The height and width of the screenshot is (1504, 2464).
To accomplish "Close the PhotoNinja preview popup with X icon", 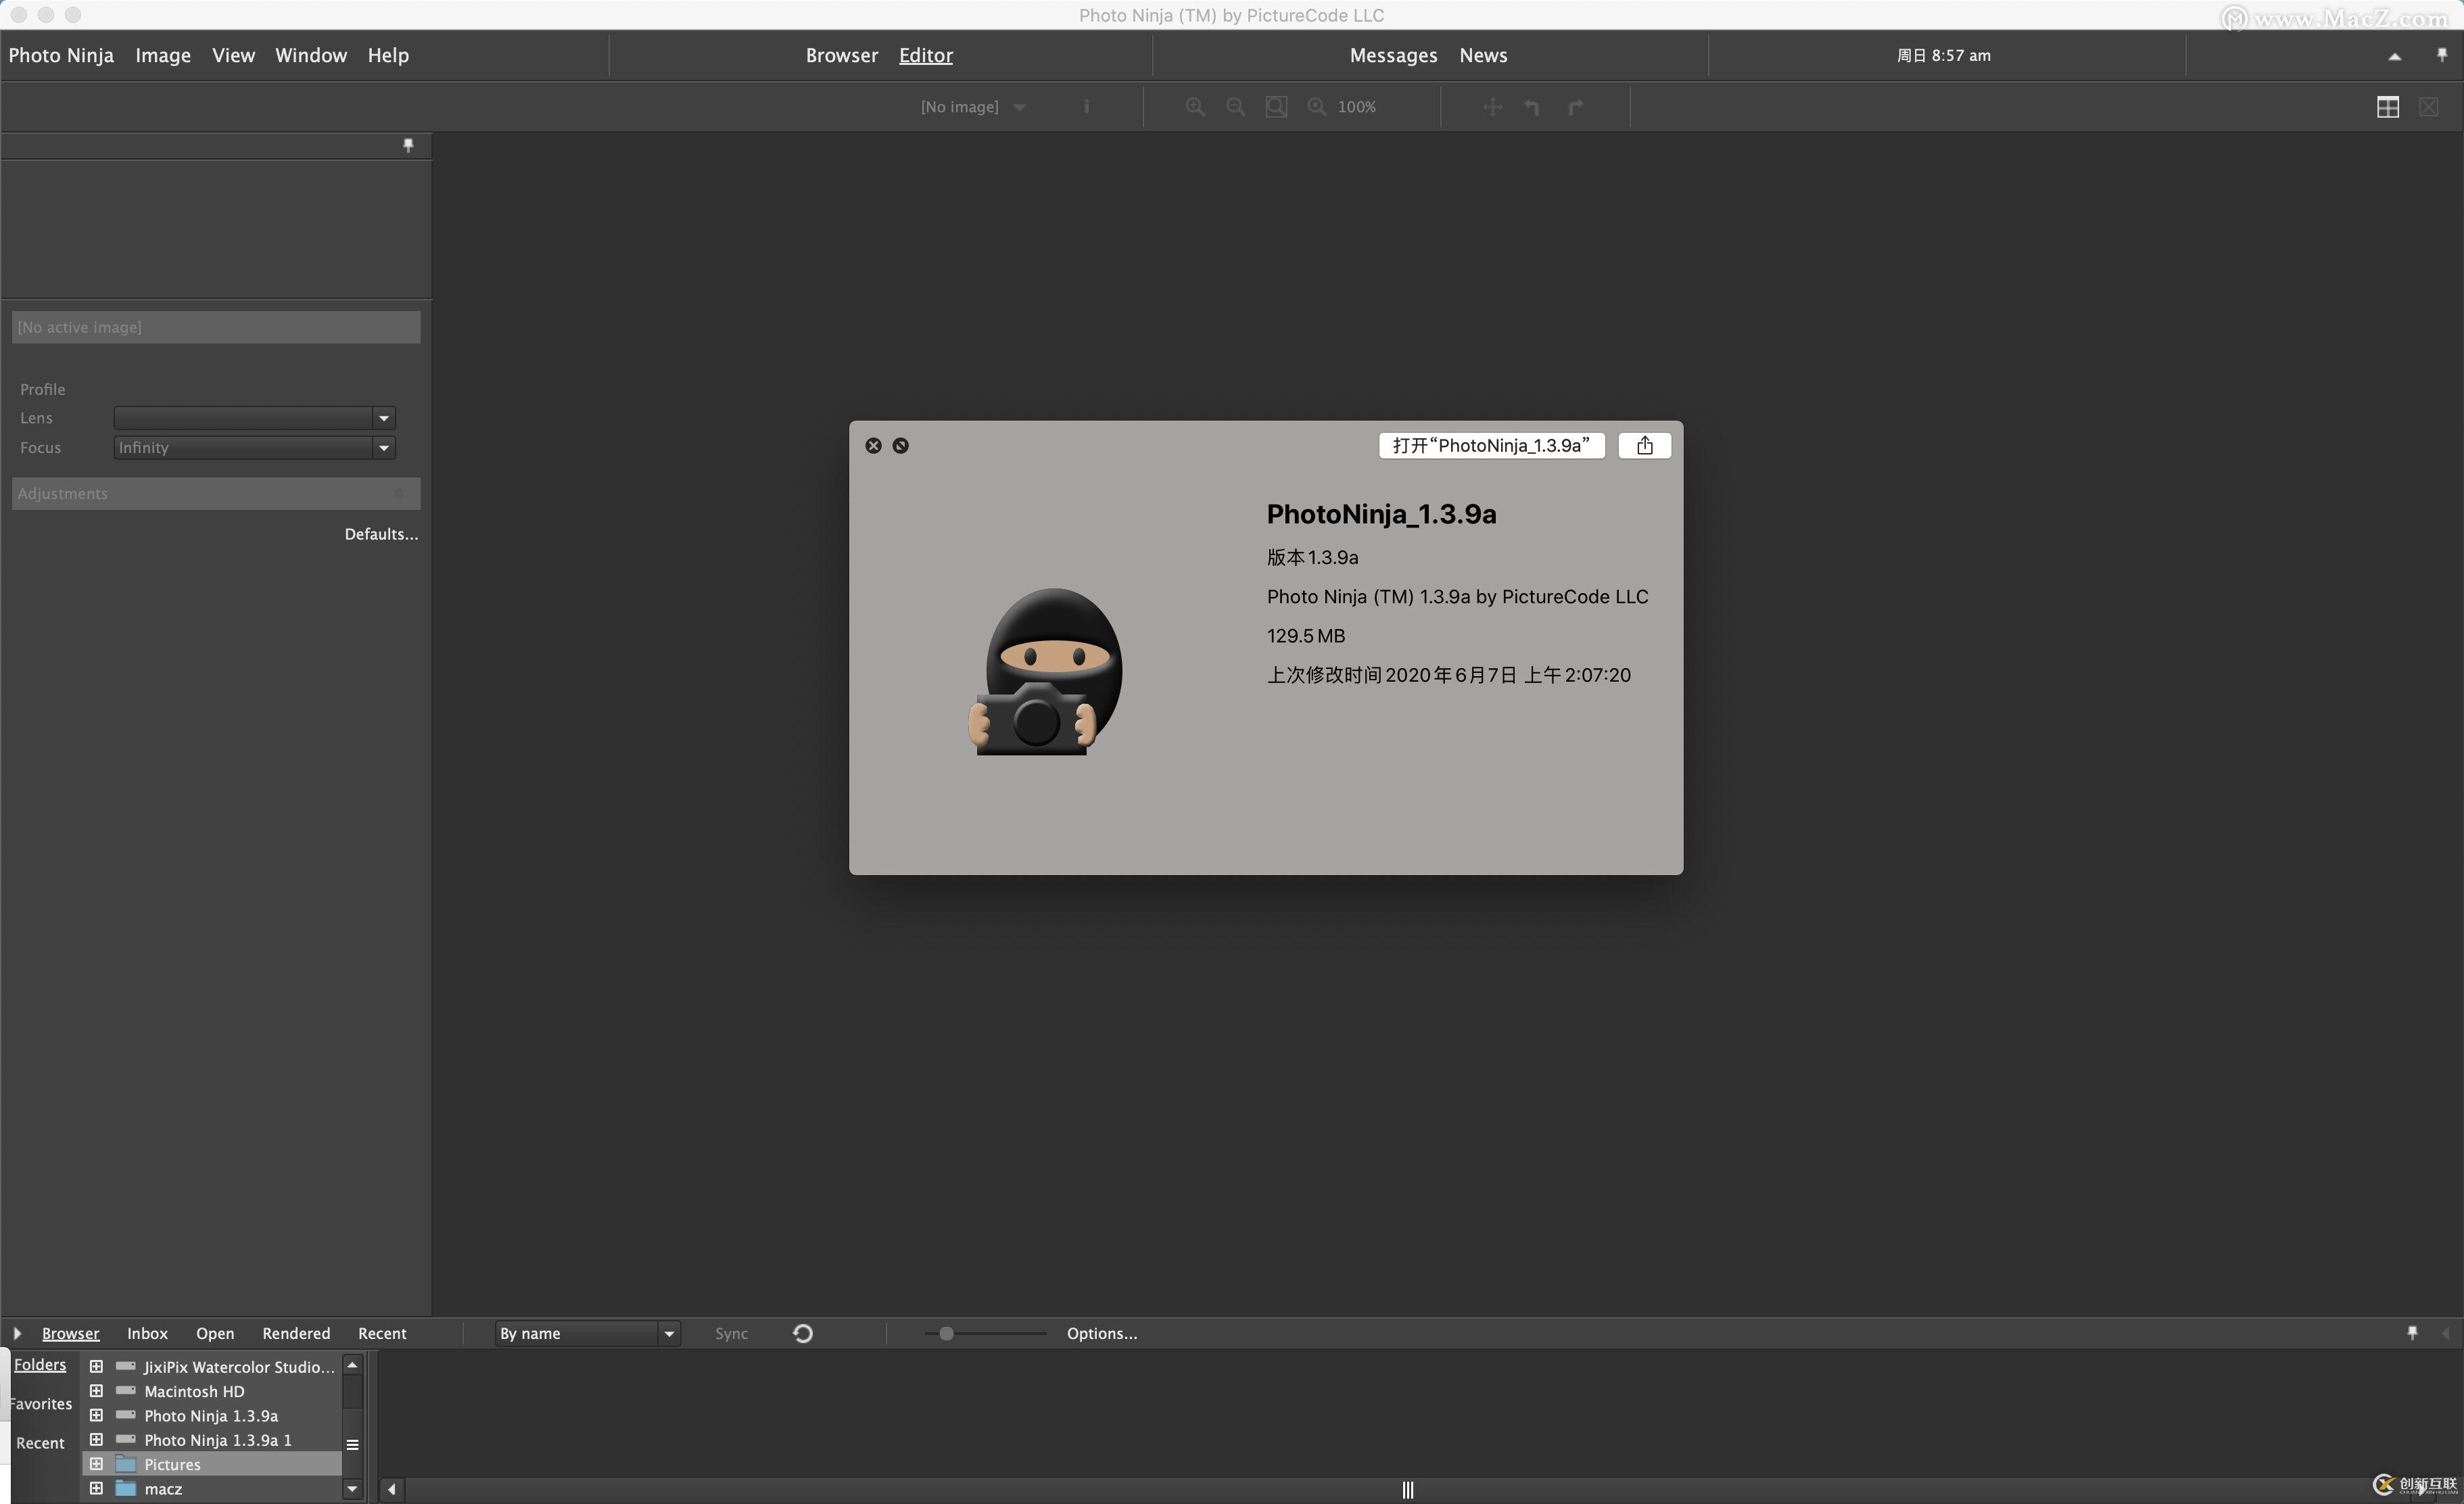I will (x=873, y=445).
